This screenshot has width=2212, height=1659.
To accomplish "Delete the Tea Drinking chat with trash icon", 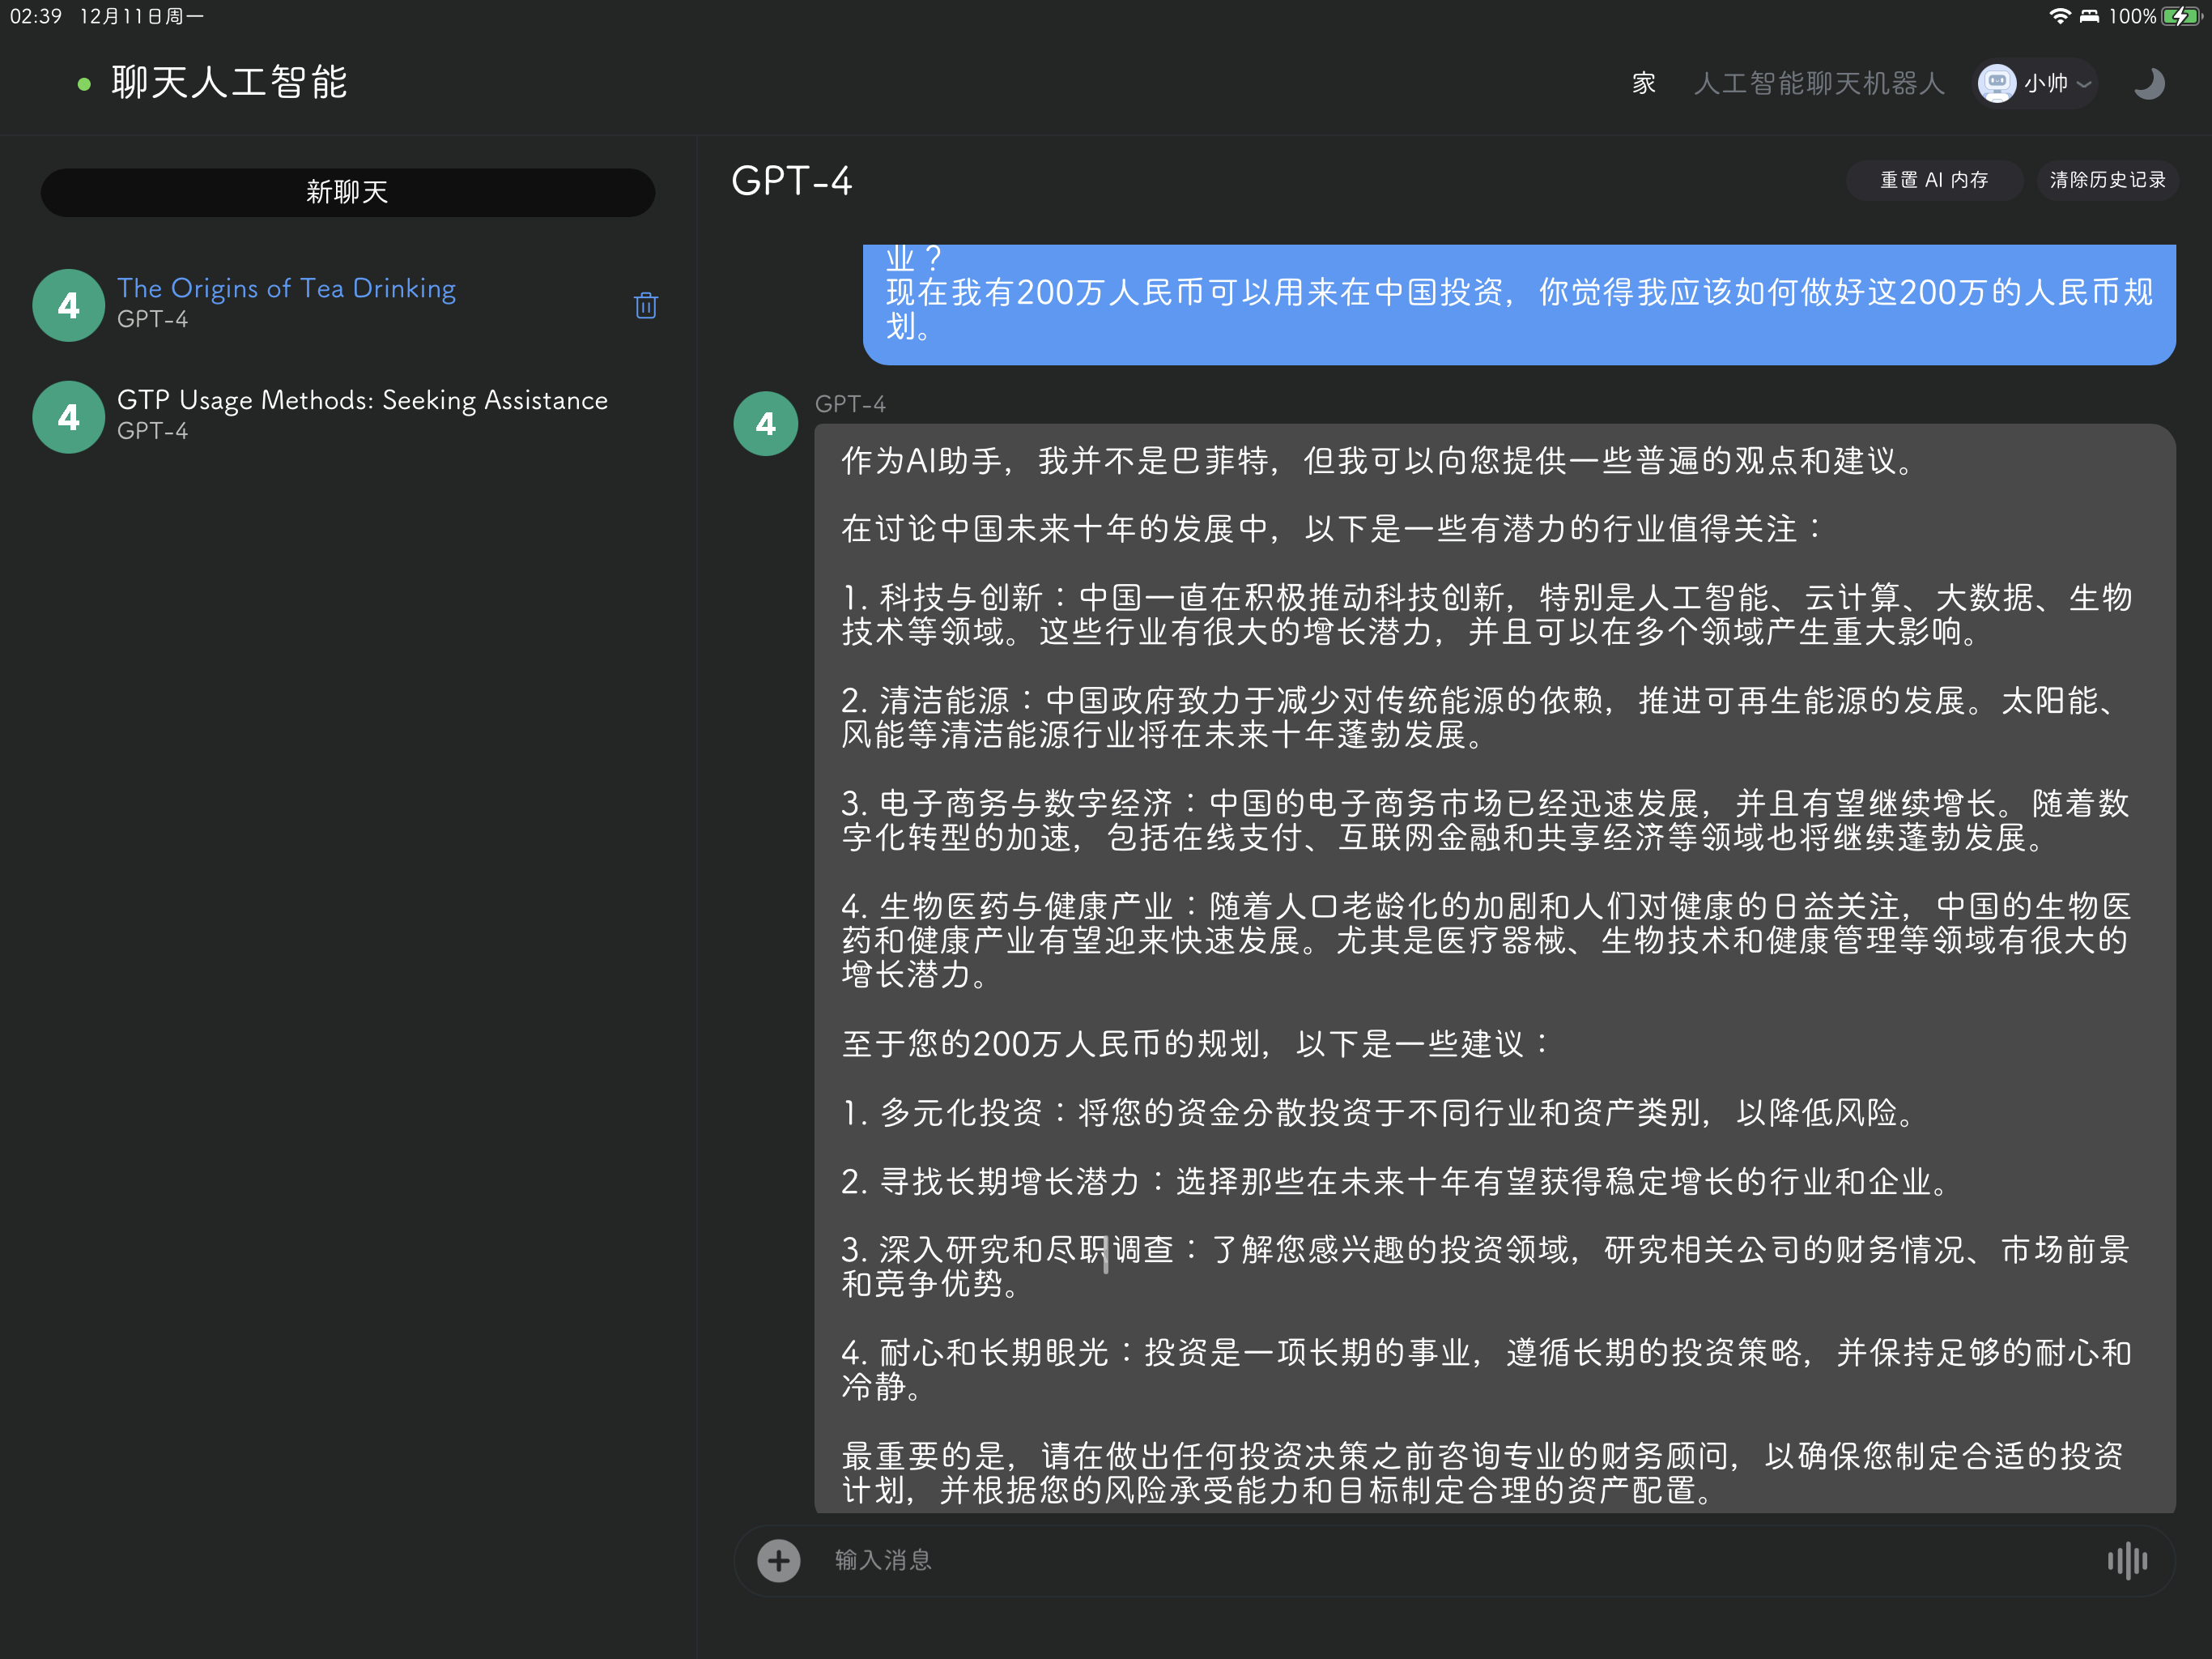I will click(645, 305).
